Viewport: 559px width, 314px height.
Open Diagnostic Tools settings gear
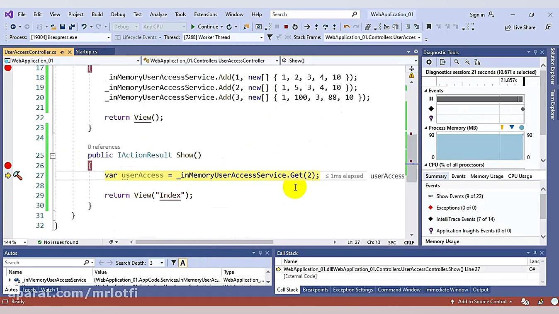430,62
